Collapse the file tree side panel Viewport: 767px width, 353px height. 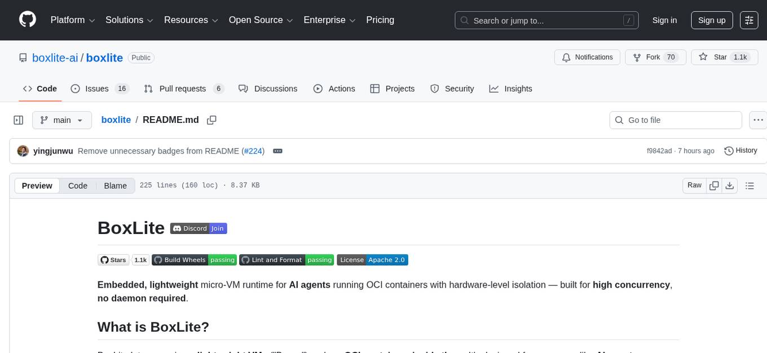[x=19, y=120]
